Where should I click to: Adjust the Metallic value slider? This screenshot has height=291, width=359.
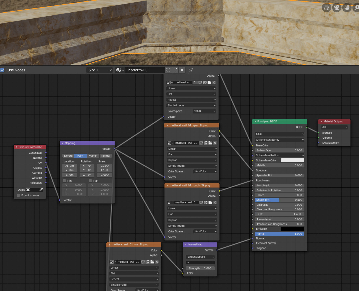[279, 165]
